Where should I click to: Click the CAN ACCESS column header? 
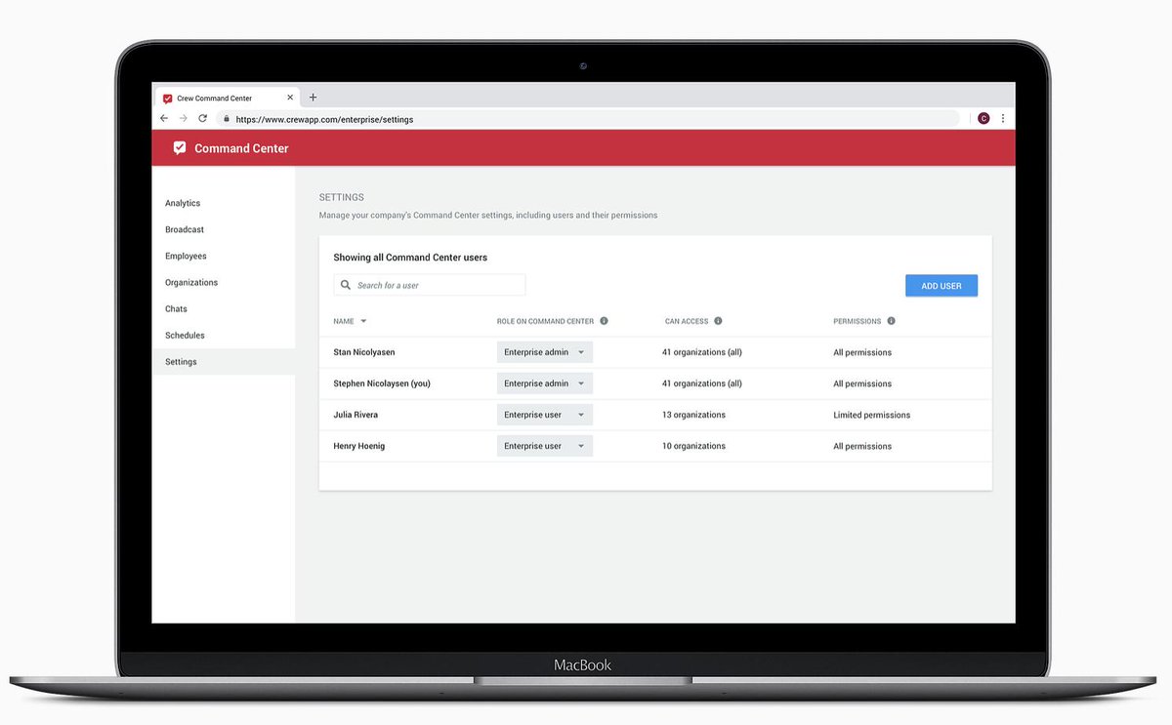pyautogui.click(x=687, y=321)
